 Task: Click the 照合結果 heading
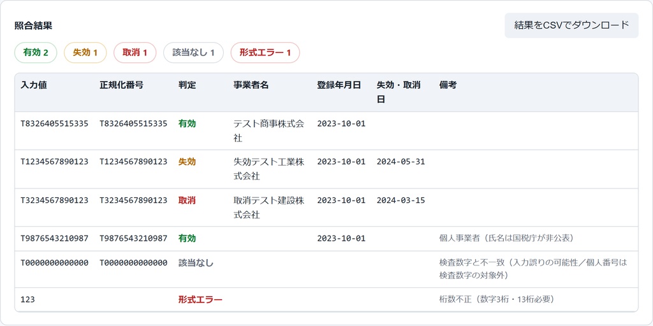tap(33, 25)
